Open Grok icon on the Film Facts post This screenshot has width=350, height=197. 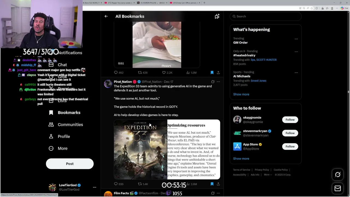click(x=213, y=193)
